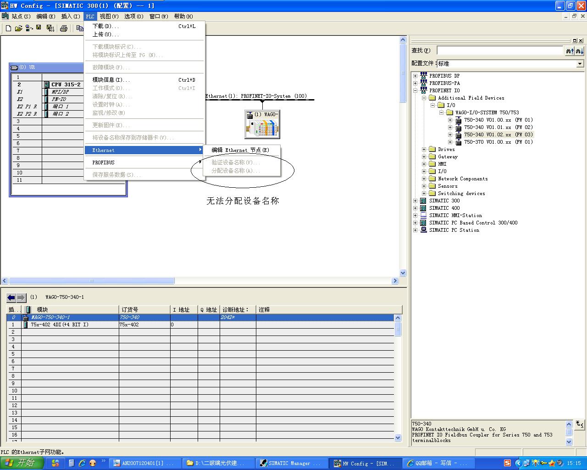Click the New document toolbar icon

pyautogui.click(x=8, y=28)
